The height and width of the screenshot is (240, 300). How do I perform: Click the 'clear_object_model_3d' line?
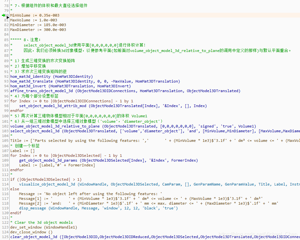pos(155,237)
